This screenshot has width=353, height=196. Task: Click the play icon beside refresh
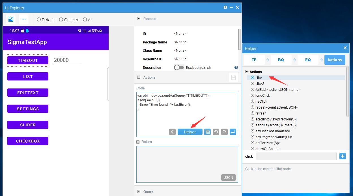coord(253,113)
